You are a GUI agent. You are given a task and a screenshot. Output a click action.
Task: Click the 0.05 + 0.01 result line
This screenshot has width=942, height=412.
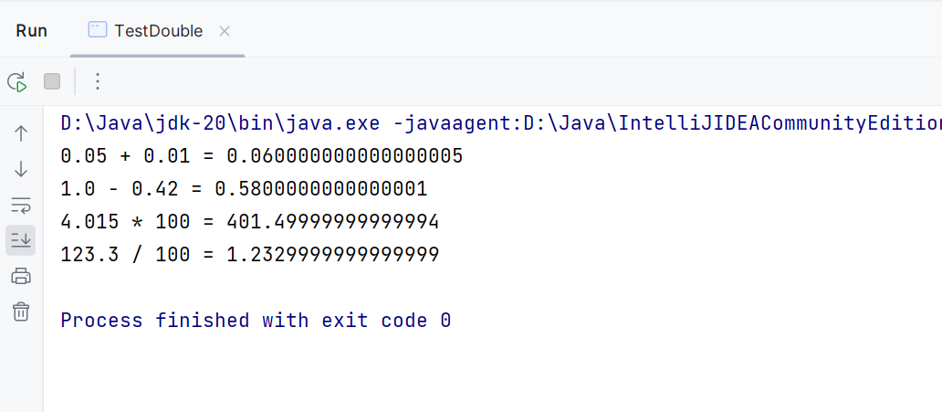point(261,156)
